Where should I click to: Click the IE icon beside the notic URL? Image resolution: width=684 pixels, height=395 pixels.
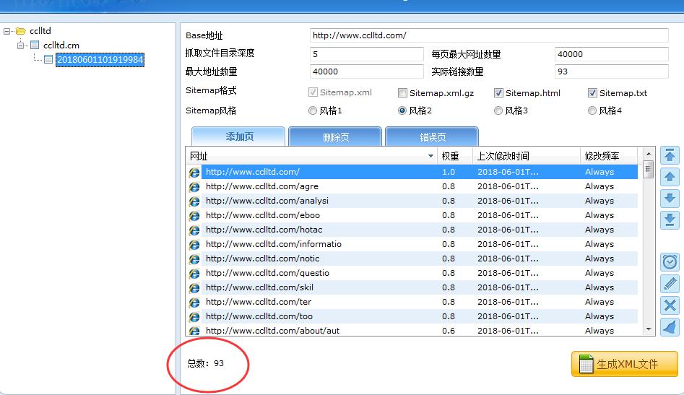pos(194,259)
